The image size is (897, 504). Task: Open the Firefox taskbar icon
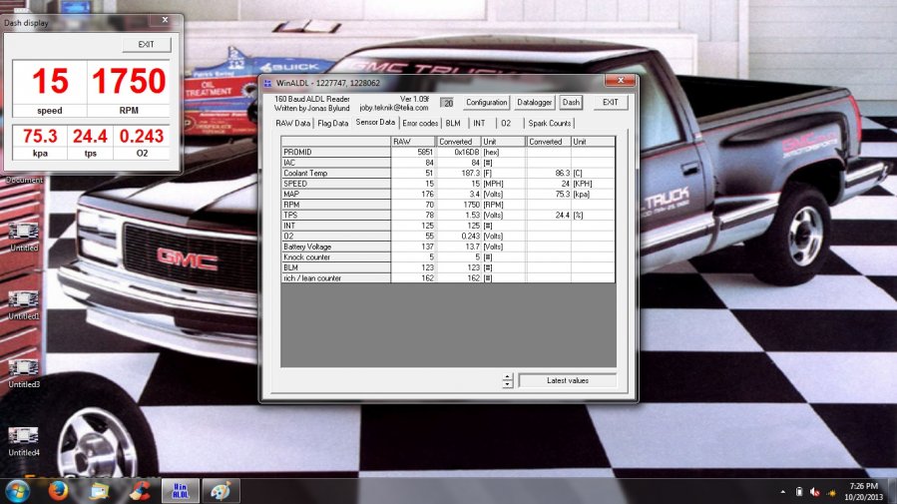58,491
